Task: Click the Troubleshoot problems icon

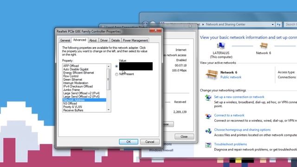Action: (x=208, y=145)
